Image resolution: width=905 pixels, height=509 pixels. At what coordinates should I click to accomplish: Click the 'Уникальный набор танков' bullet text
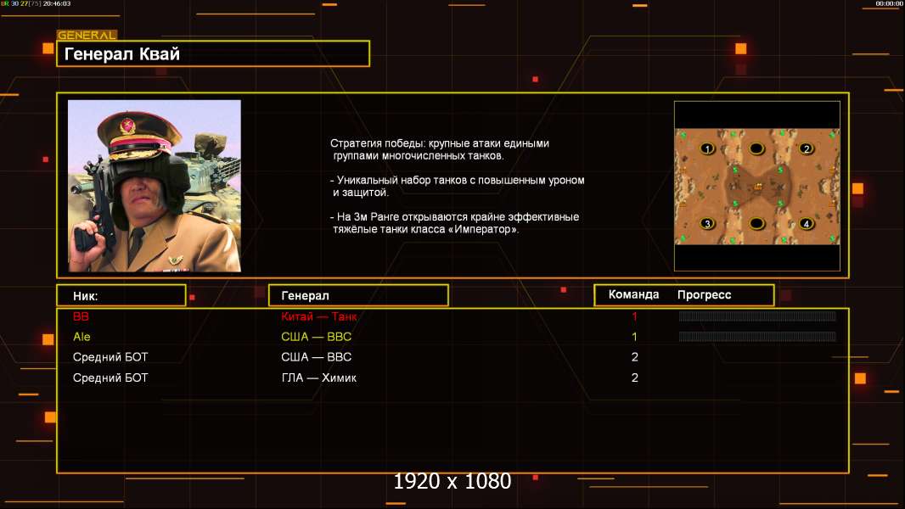pyautogui.click(x=457, y=186)
